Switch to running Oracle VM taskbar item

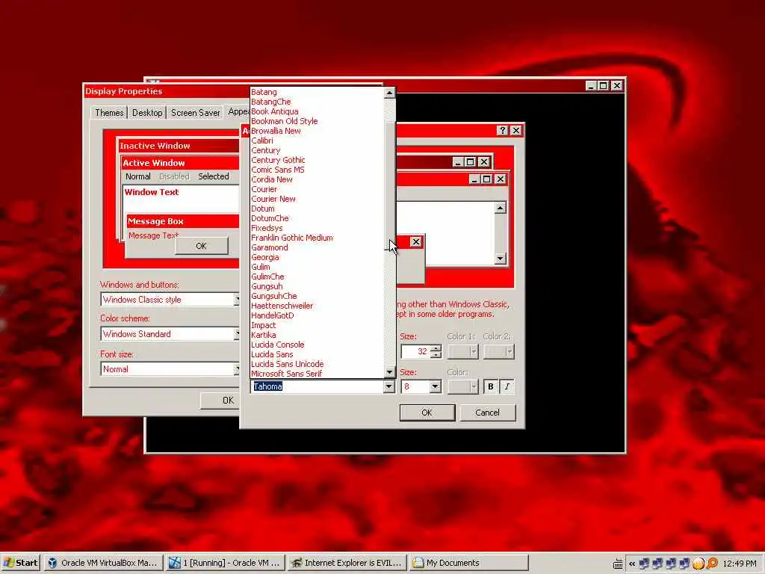(225, 563)
